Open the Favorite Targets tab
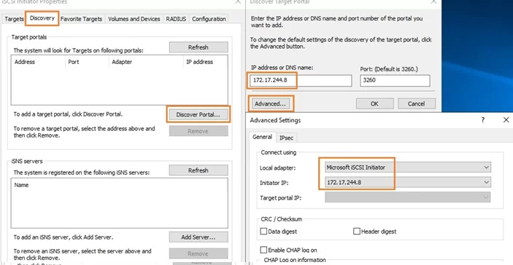The width and height of the screenshot is (513, 265). [x=81, y=19]
